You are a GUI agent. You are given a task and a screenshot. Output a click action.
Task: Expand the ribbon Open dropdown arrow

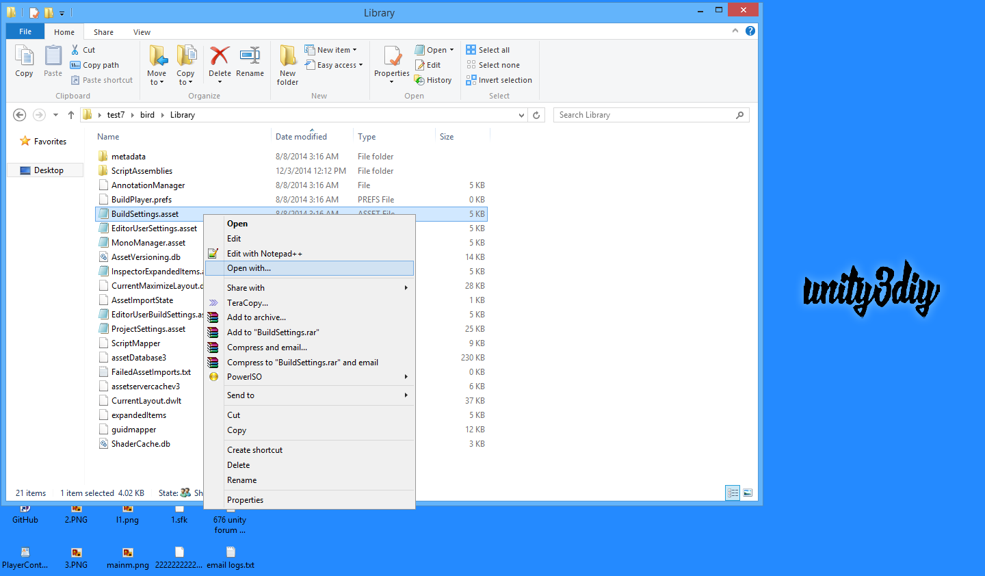[x=451, y=50]
